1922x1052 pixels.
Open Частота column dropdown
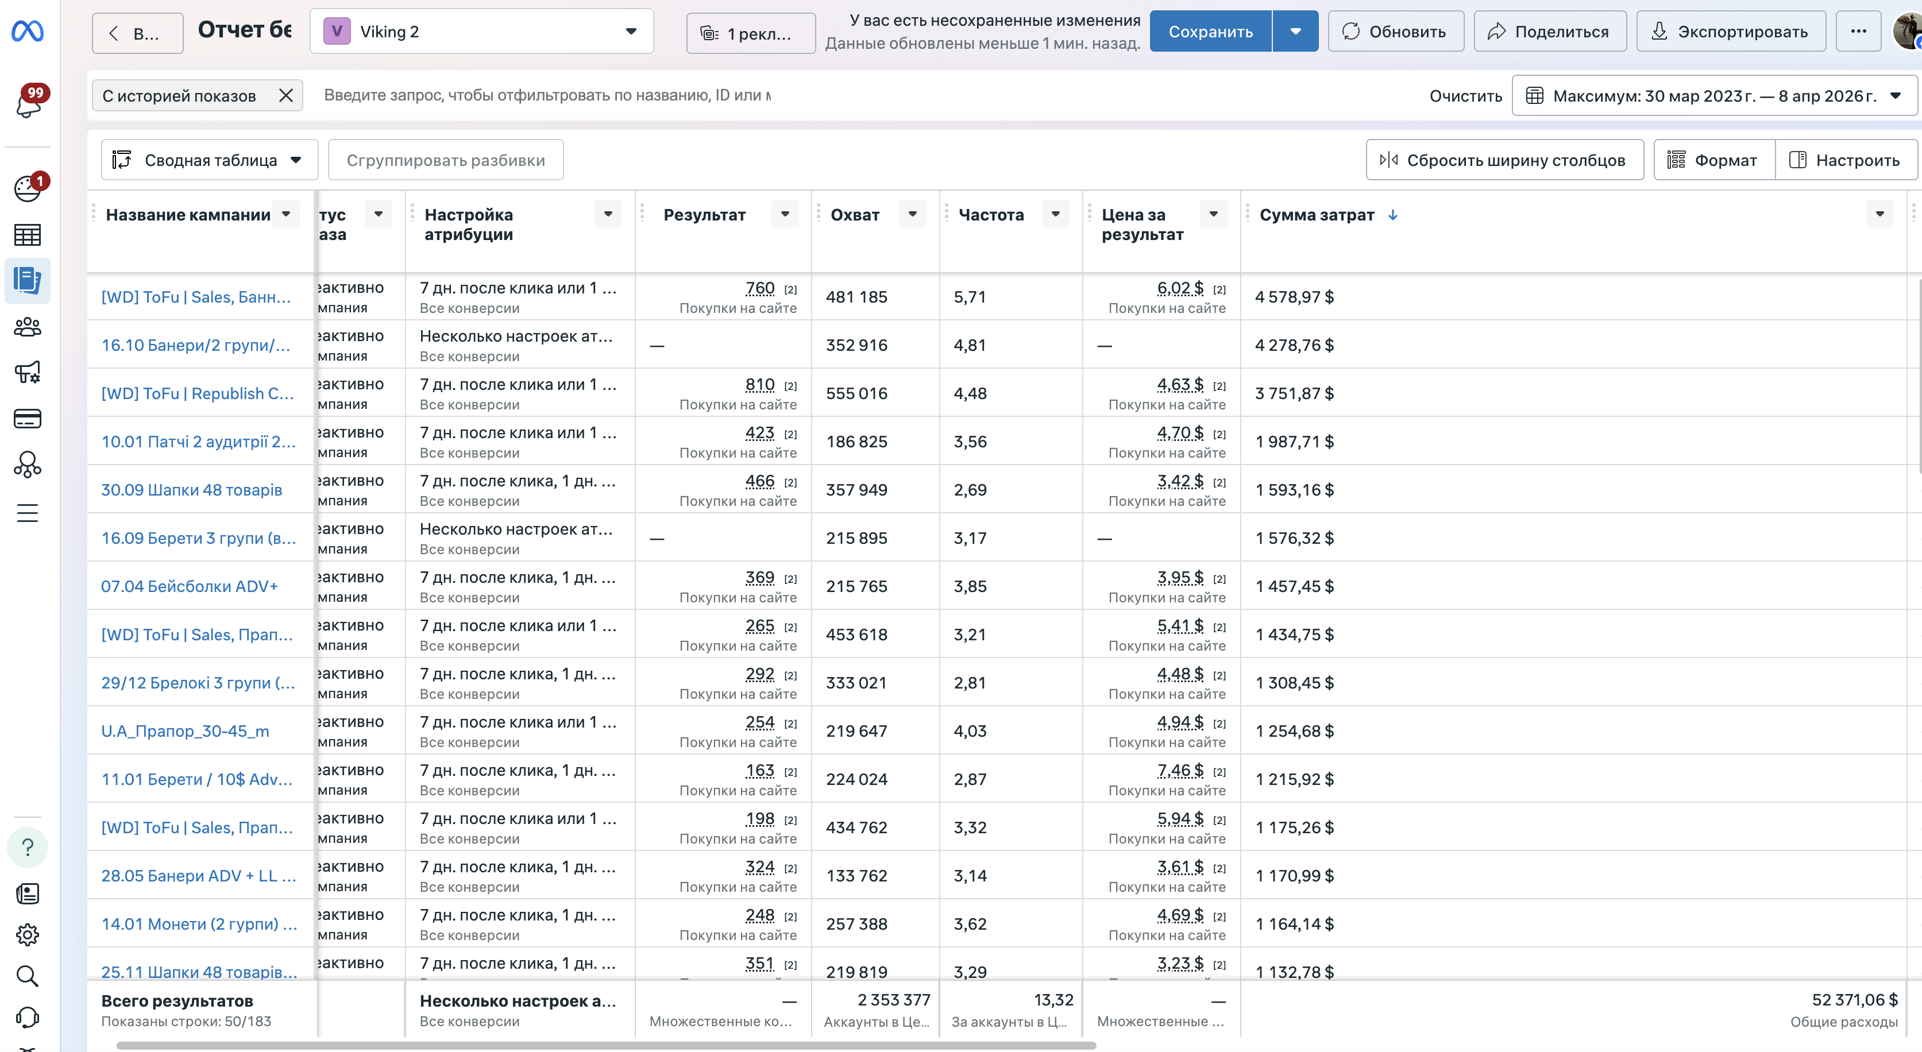[1056, 214]
